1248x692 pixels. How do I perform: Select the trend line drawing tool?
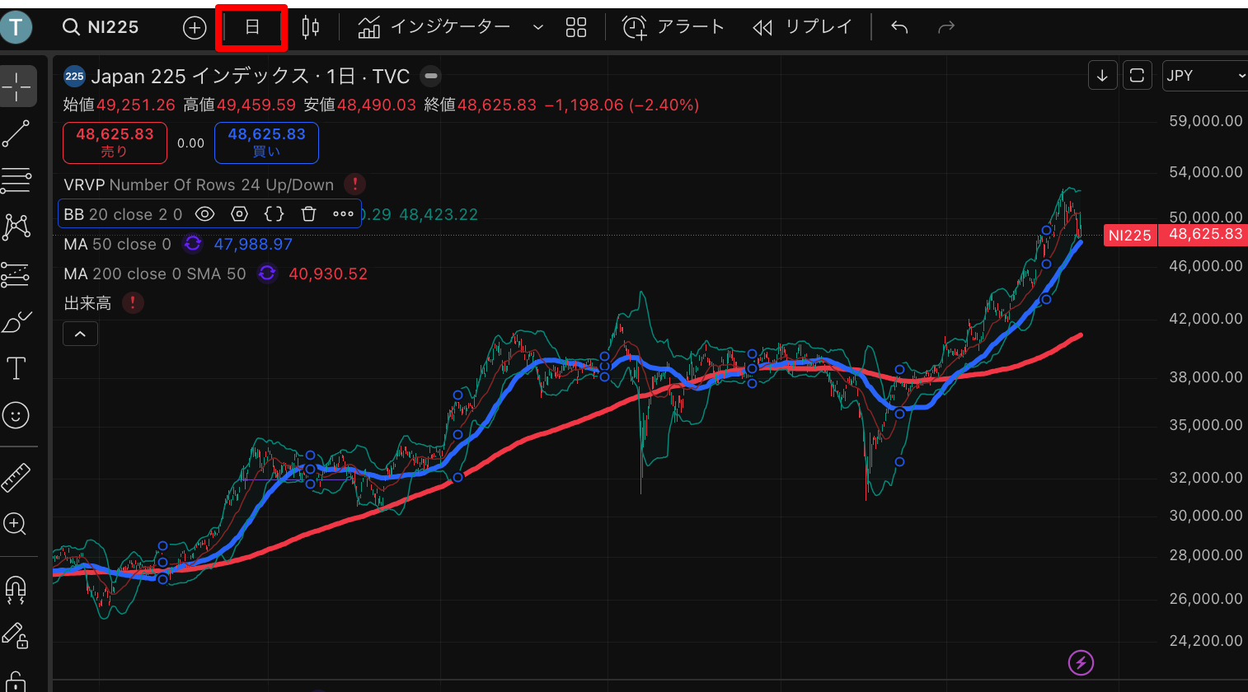pyautogui.click(x=16, y=133)
